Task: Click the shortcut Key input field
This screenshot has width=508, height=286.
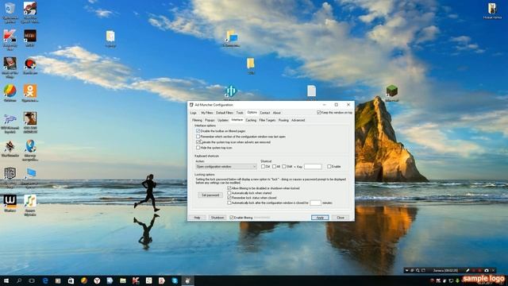Action: tap(313, 166)
